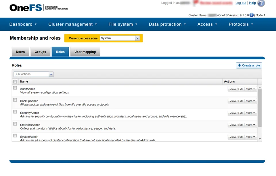
Task: Click the red flag alert icon
Action: point(195,3)
